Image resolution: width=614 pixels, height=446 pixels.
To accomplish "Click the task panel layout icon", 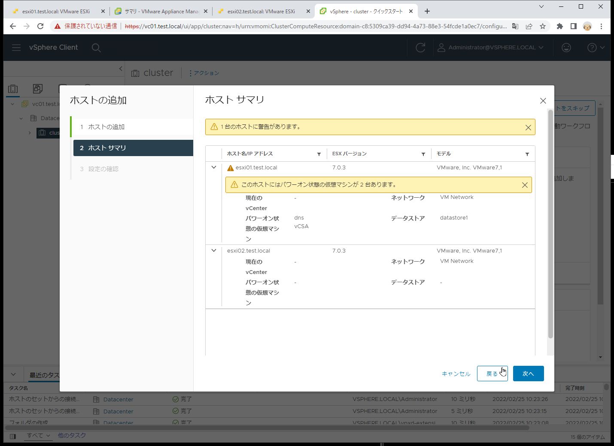I will click(x=13, y=436).
